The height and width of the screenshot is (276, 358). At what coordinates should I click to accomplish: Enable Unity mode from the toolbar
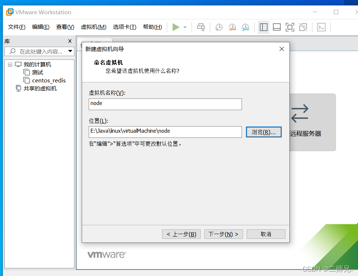tap(303, 27)
